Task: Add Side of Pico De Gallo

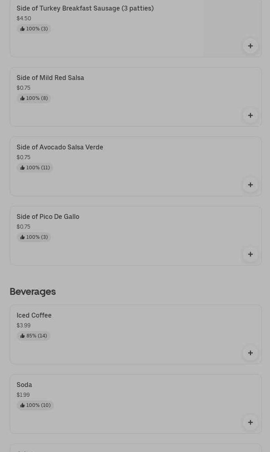Action: click(250, 254)
